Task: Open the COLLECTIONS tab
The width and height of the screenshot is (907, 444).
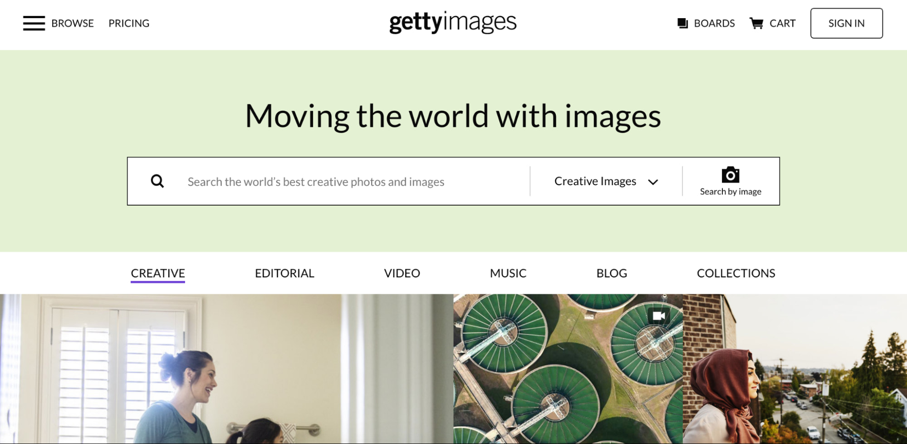Action: click(x=736, y=273)
